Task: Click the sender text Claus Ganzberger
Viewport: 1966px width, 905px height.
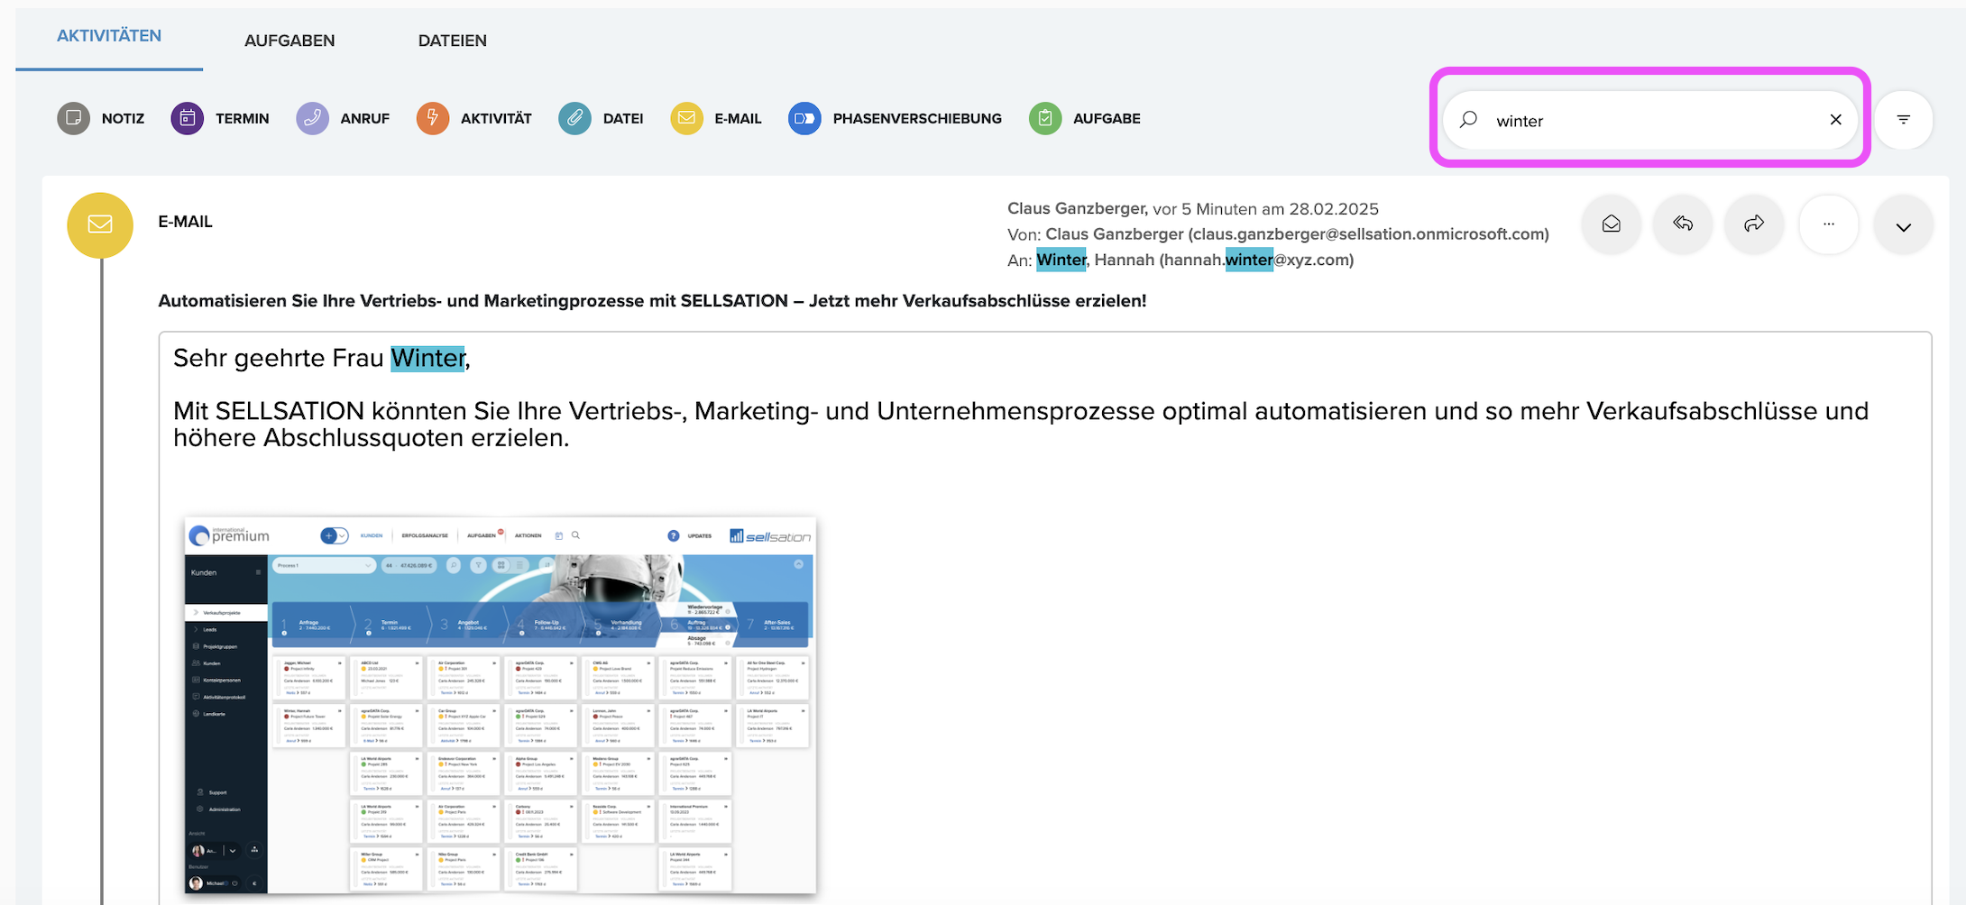Action: pyautogui.click(x=1077, y=208)
